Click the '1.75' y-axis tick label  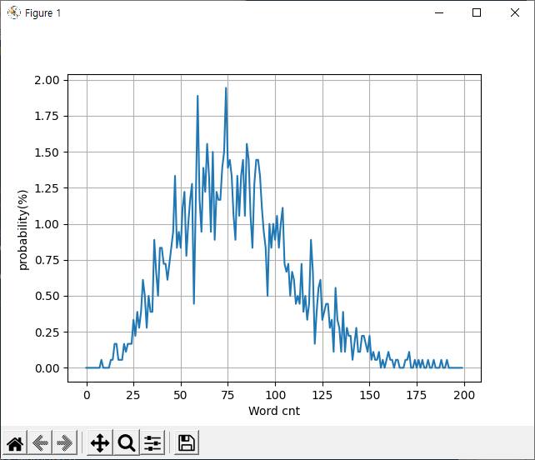(x=47, y=116)
